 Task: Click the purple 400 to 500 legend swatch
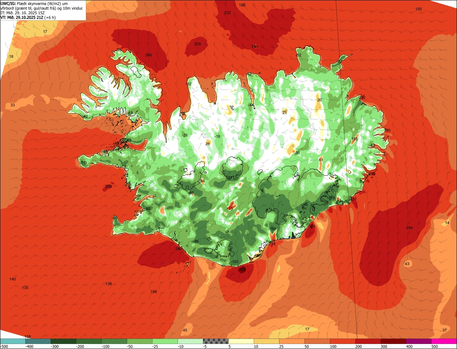(x=419, y=341)
